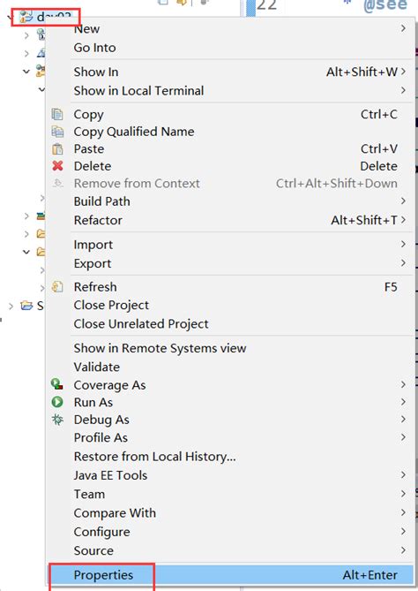418x591 pixels.
Task: Click the red Delete X icon
Action: (x=57, y=166)
